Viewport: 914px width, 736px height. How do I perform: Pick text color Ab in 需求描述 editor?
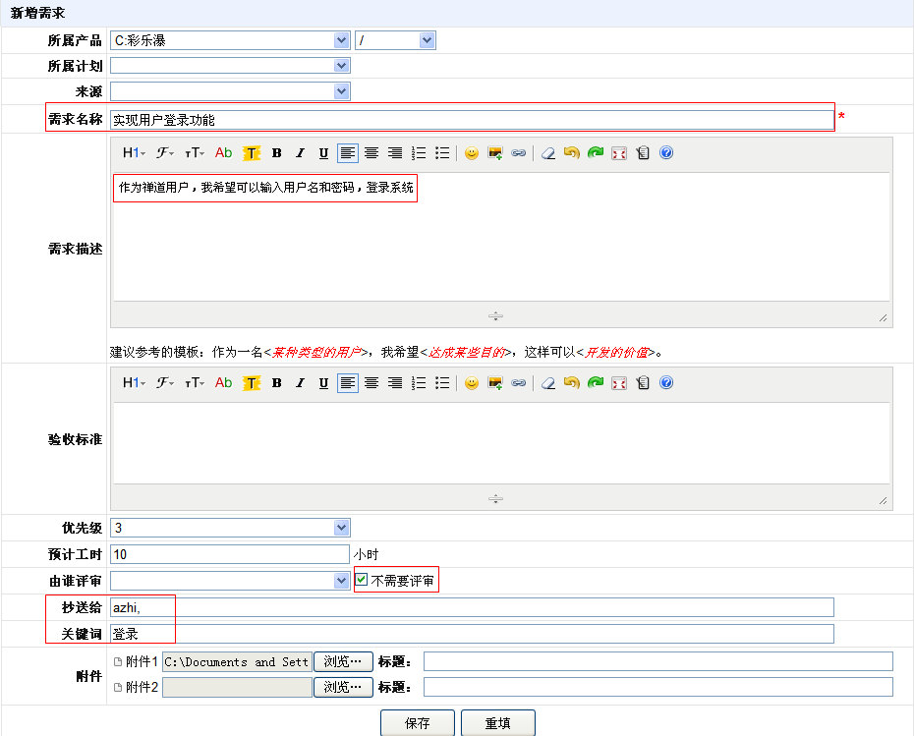click(223, 152)
